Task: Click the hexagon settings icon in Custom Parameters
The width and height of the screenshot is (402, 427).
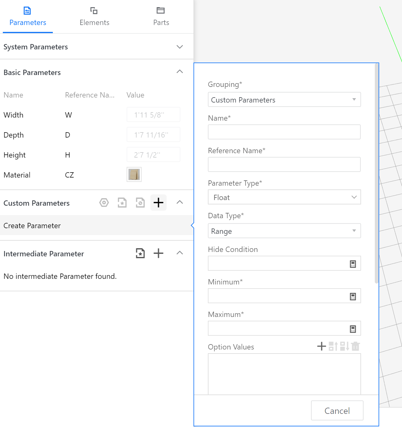Action: pos(104,203)
